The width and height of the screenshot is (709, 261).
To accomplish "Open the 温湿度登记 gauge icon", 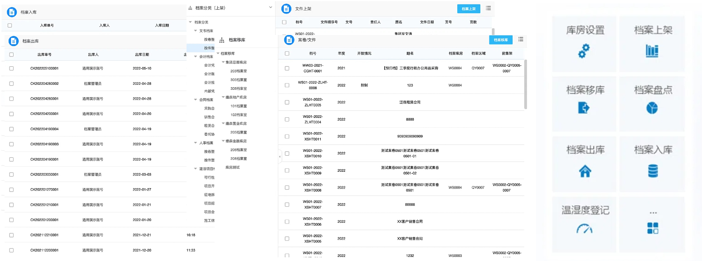I will click(x=584, y=229).
